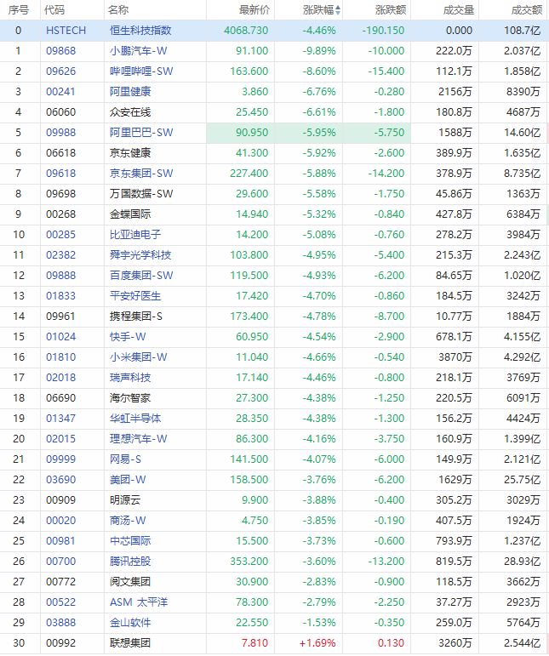This screenshot has height=656, width=549.
Task: Select 海尔智家 row name
Action: click(x=130, y=398)
